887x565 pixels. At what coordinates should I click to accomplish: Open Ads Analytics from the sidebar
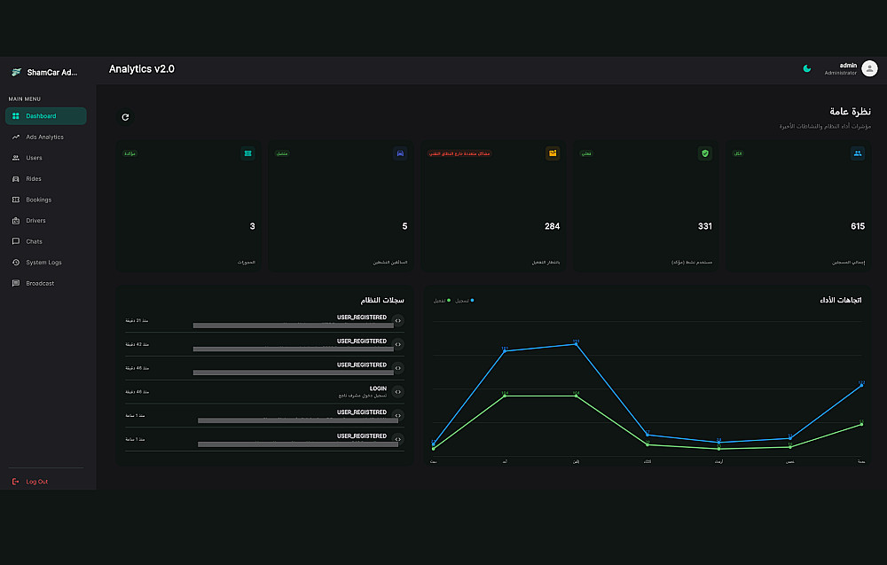point(46,137)
